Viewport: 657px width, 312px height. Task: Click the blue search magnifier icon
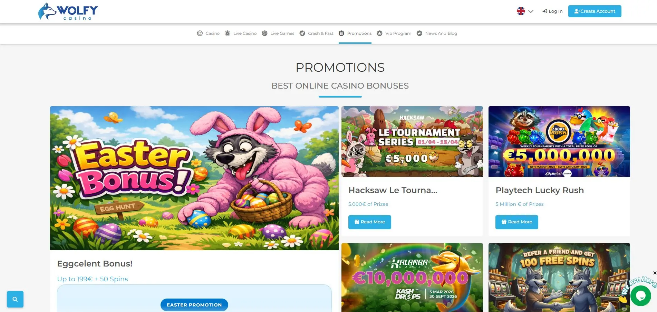pyautogui.click(x=15, y=299)
